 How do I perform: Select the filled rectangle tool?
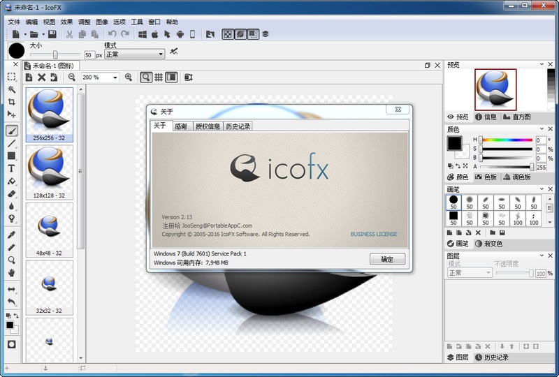point(11,156)
